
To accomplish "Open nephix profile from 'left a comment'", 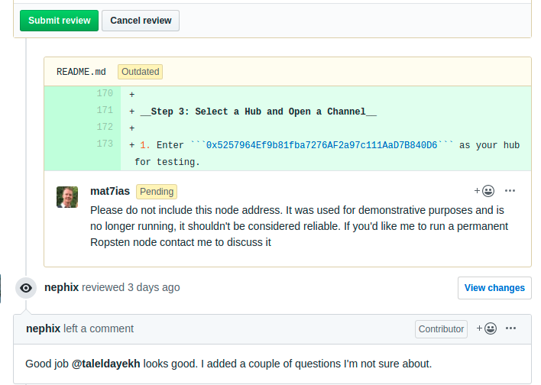I will (x=43, y=328).
